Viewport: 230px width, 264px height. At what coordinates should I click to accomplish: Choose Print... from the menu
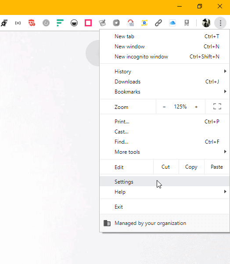(x=165, y=122)
